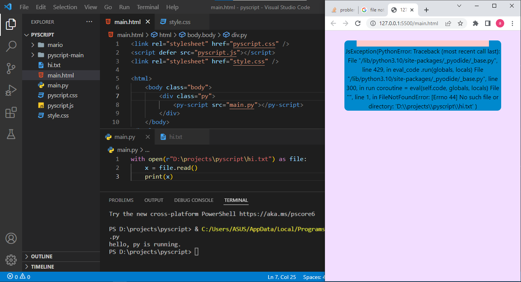The width and height of the screenshot is (521, 282).
Task: Click breadcrumb html element
Action: pos(161,35)
